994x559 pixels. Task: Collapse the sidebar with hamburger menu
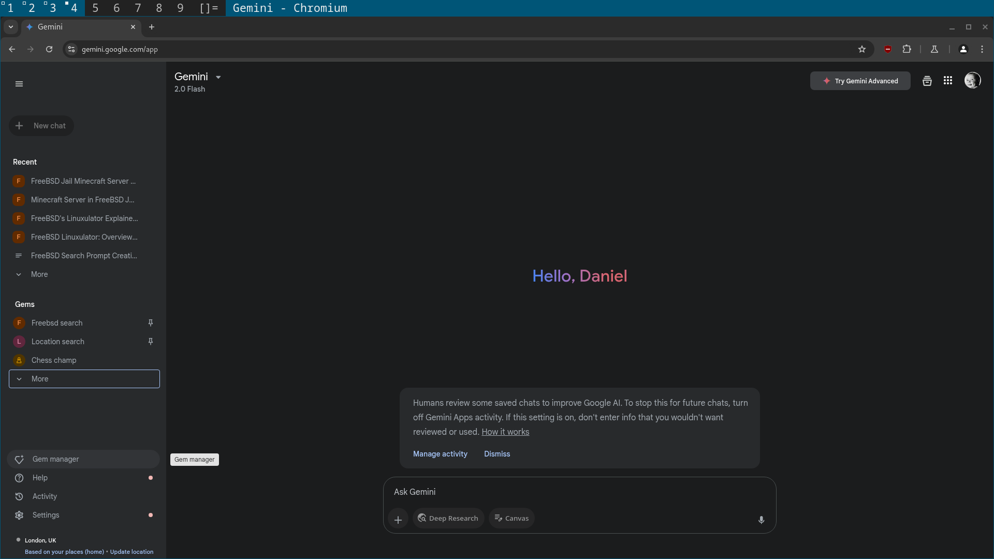[19, 84]
